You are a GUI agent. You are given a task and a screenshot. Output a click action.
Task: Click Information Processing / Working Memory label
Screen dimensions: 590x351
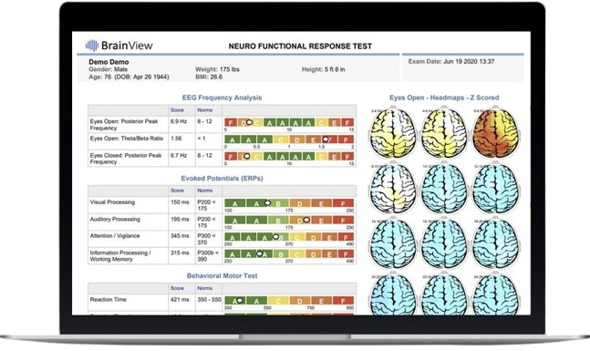(120, 256)
